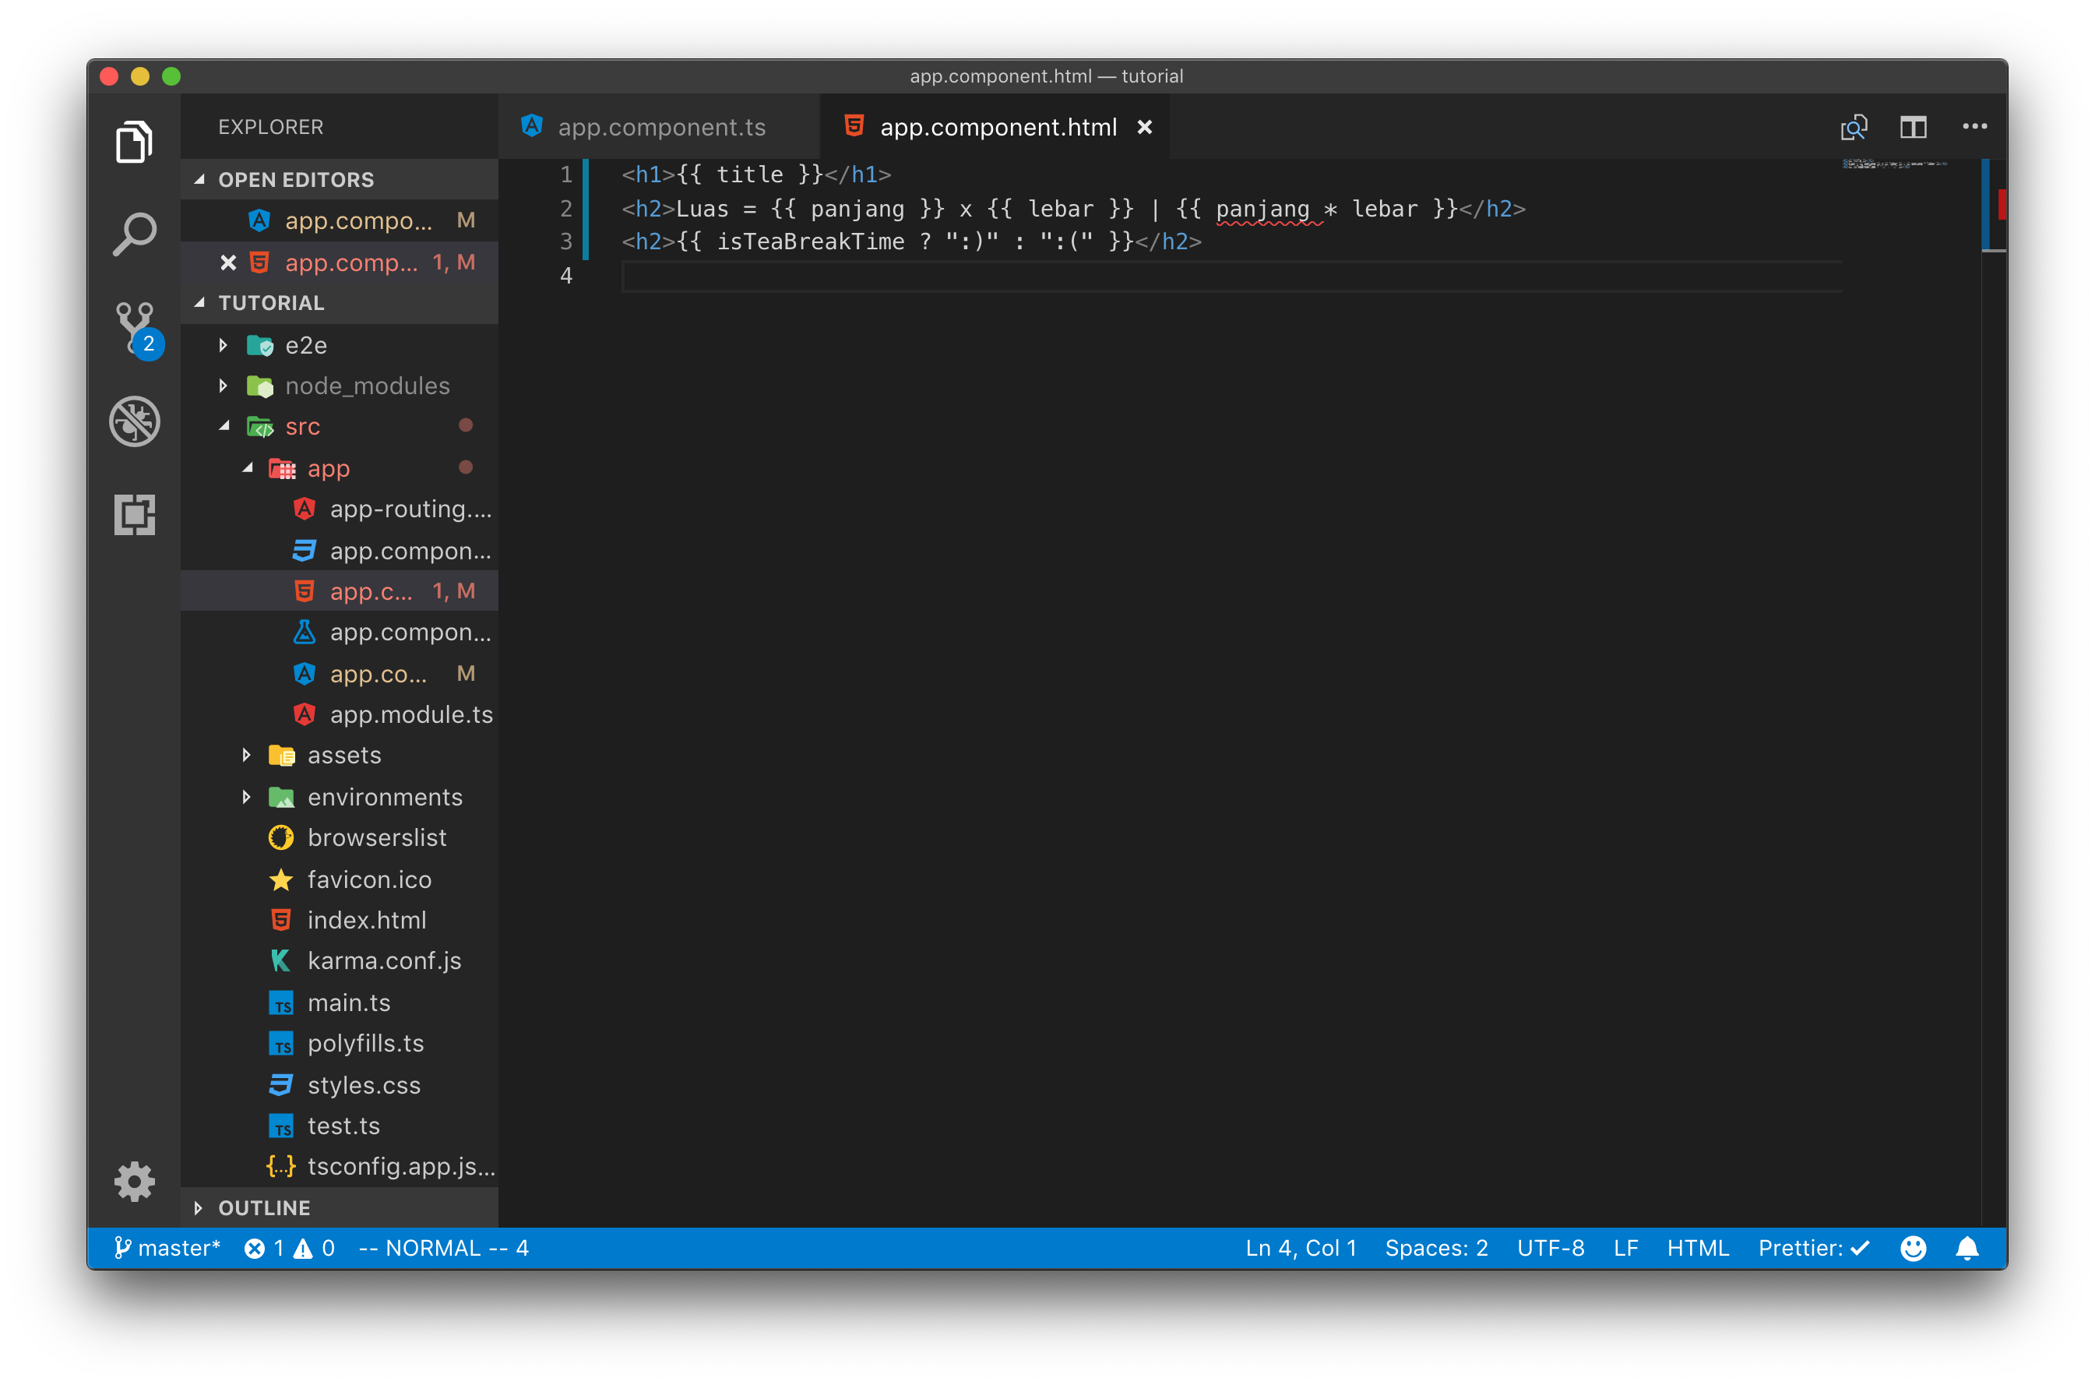Open the Debug view icon

(x=134, y=421)
